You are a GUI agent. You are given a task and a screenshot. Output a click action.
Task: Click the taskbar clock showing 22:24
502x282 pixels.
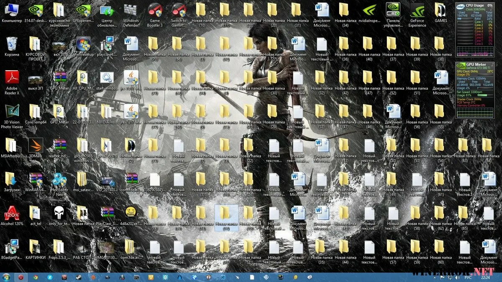tap(486, 277)
